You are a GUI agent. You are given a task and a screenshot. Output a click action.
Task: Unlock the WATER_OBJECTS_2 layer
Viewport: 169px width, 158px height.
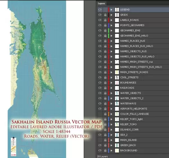[x=105, y=98]
